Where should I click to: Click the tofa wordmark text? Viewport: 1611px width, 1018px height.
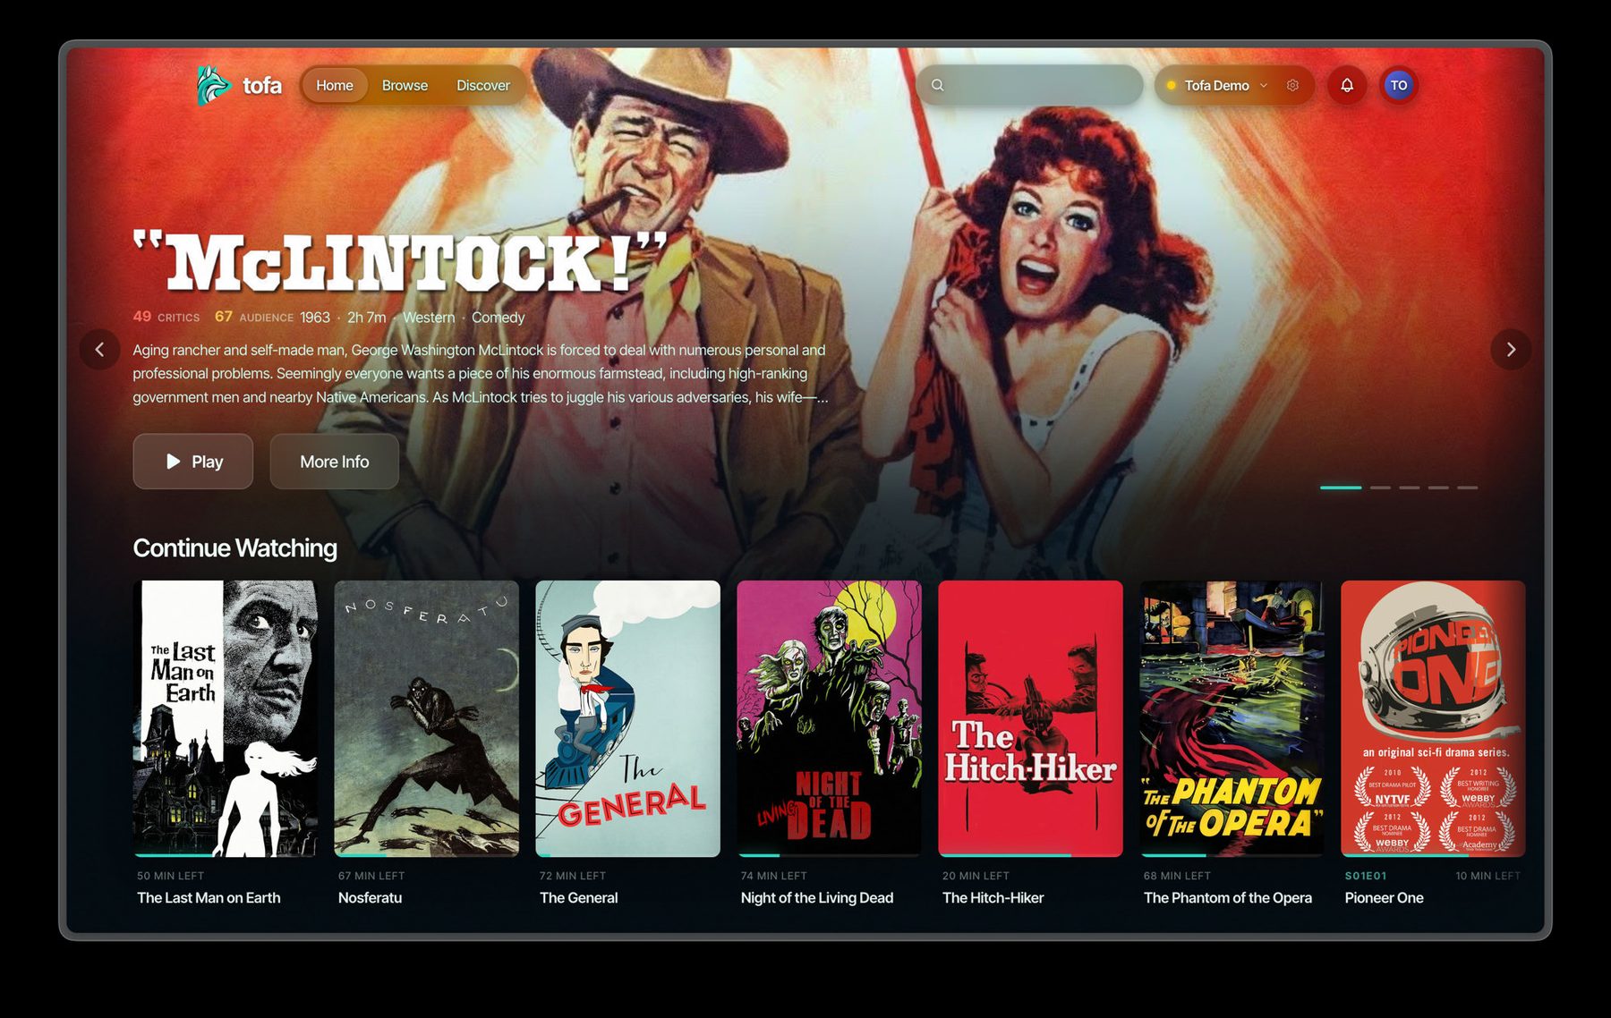(x=262, y=85)
